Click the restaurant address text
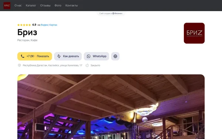Image resolution: width=222 pixels, height=139 pixels. (53, 65)
